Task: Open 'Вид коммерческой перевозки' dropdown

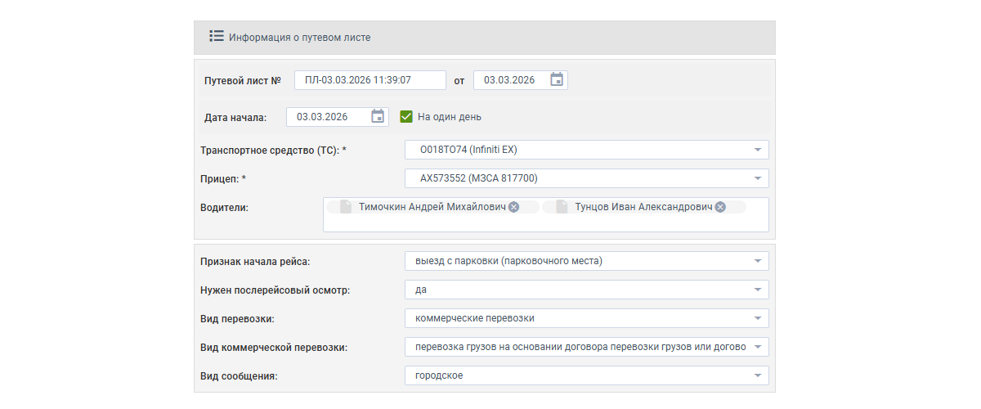Action: (x=757, y=347)
